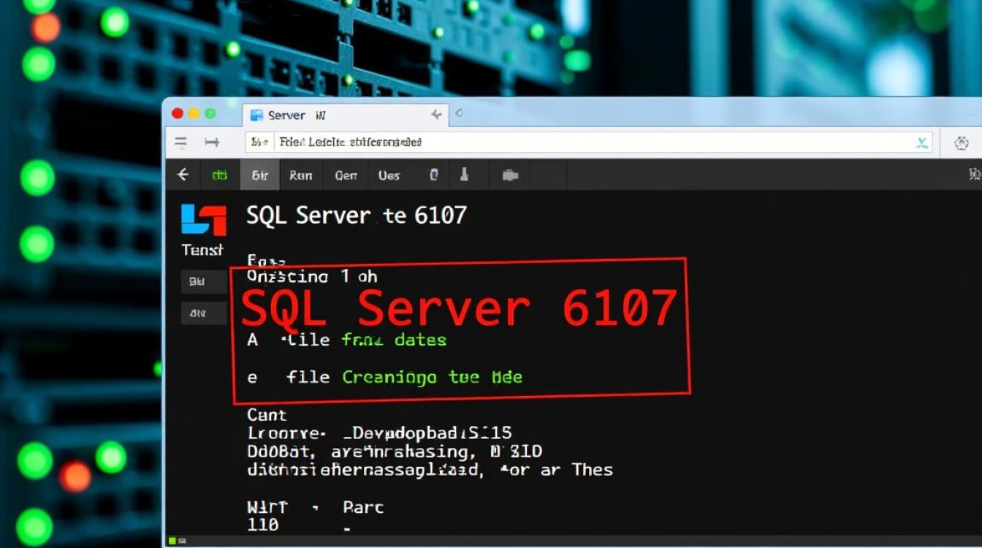Viewport: 982px width, 548px height.
Task: Click the green "fraz dates" text
Action: point(394,340)
